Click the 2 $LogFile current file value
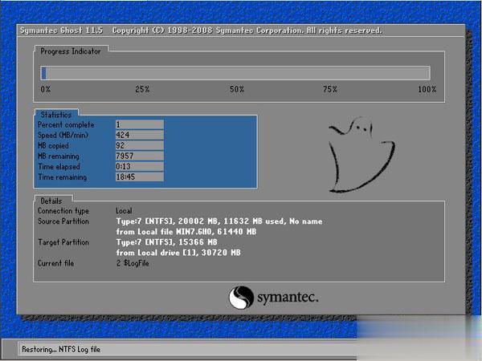The image size is (482, 361). [133, 263]
